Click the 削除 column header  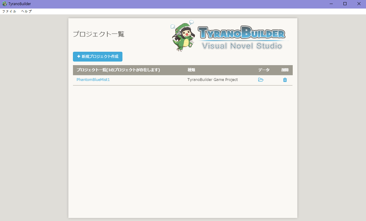click(x=285, y=70)
